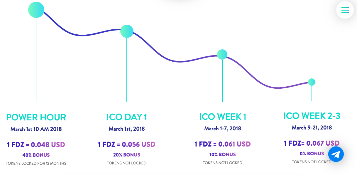Select the ICO Week 2-3 timeline circle
Viewport: 357px width, 175px height.
point(312,82)
